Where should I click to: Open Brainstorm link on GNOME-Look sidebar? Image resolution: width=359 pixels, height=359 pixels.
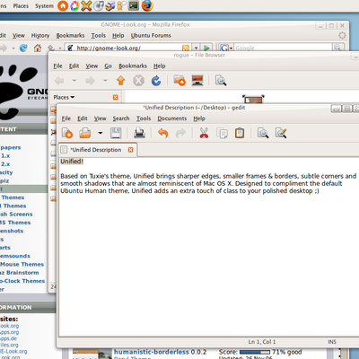click(20, 273)
